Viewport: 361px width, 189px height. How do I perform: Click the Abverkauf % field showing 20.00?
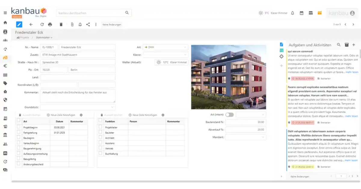coord(246,129)
